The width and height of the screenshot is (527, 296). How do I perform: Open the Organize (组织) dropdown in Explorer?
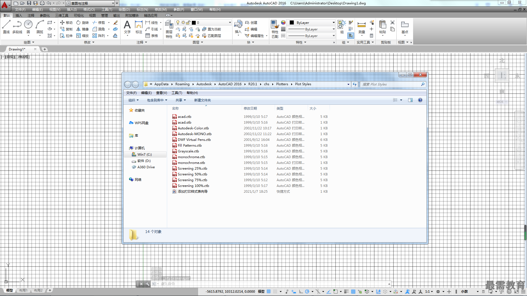133,100
